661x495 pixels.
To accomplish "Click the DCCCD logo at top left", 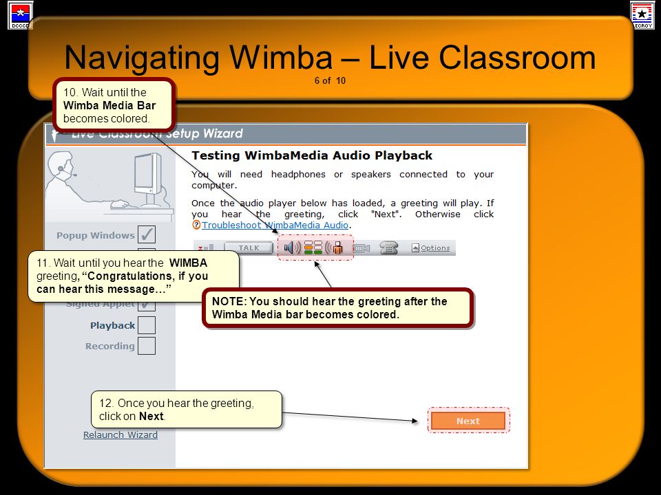I will [x=20, y=16].
